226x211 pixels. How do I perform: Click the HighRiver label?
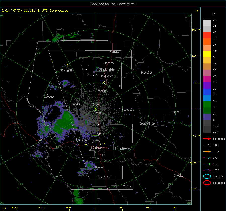point(104,176)
